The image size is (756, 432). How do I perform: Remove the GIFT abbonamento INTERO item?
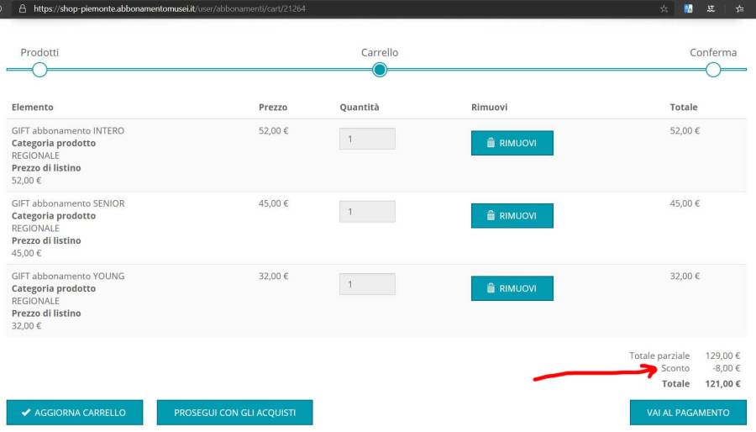click(512, 143)
